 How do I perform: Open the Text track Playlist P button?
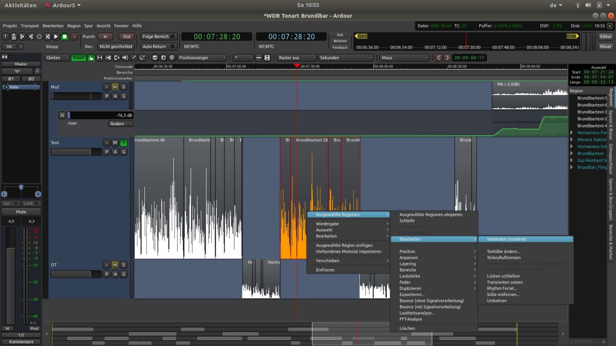[106, 152]
